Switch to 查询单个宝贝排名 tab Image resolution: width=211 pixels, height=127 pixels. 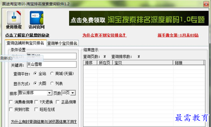coord(62,43)
